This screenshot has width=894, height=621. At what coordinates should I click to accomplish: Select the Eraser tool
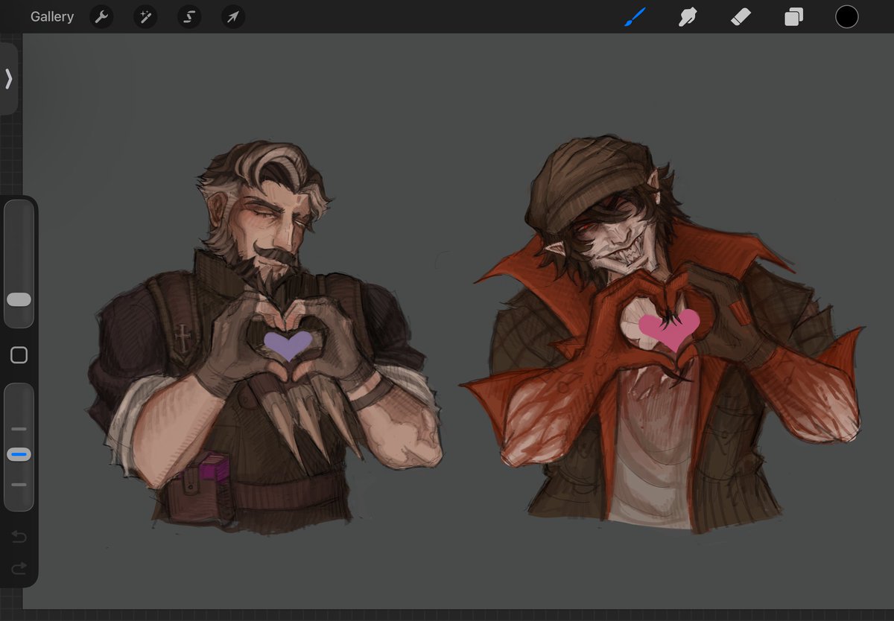point(741,16)
